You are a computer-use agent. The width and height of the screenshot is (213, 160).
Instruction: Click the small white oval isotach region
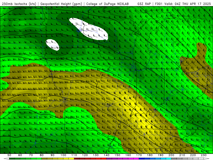click(52, 45)
